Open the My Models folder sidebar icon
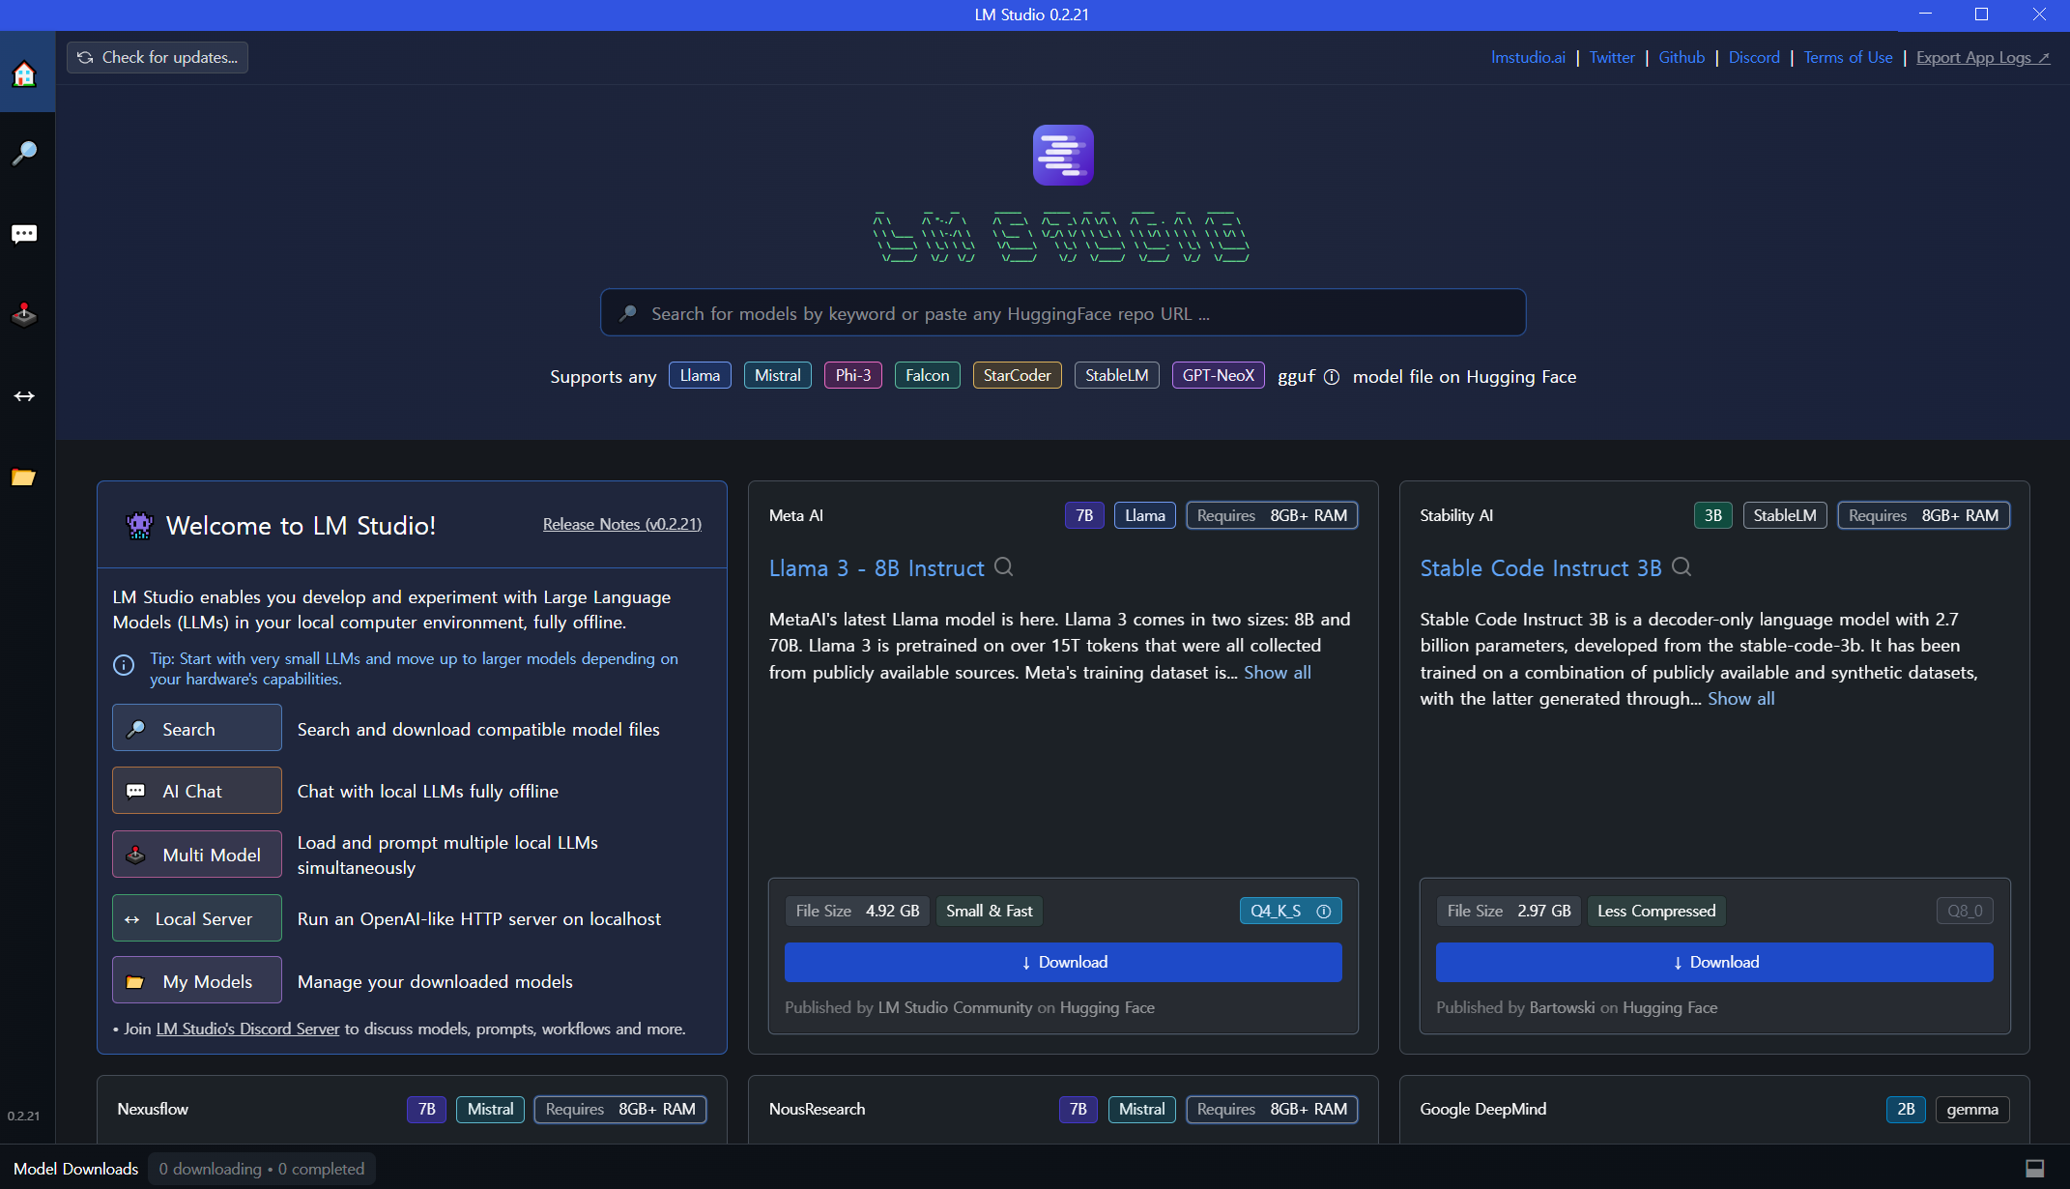Screen dimensions: 2070x1189 (24, 478)
